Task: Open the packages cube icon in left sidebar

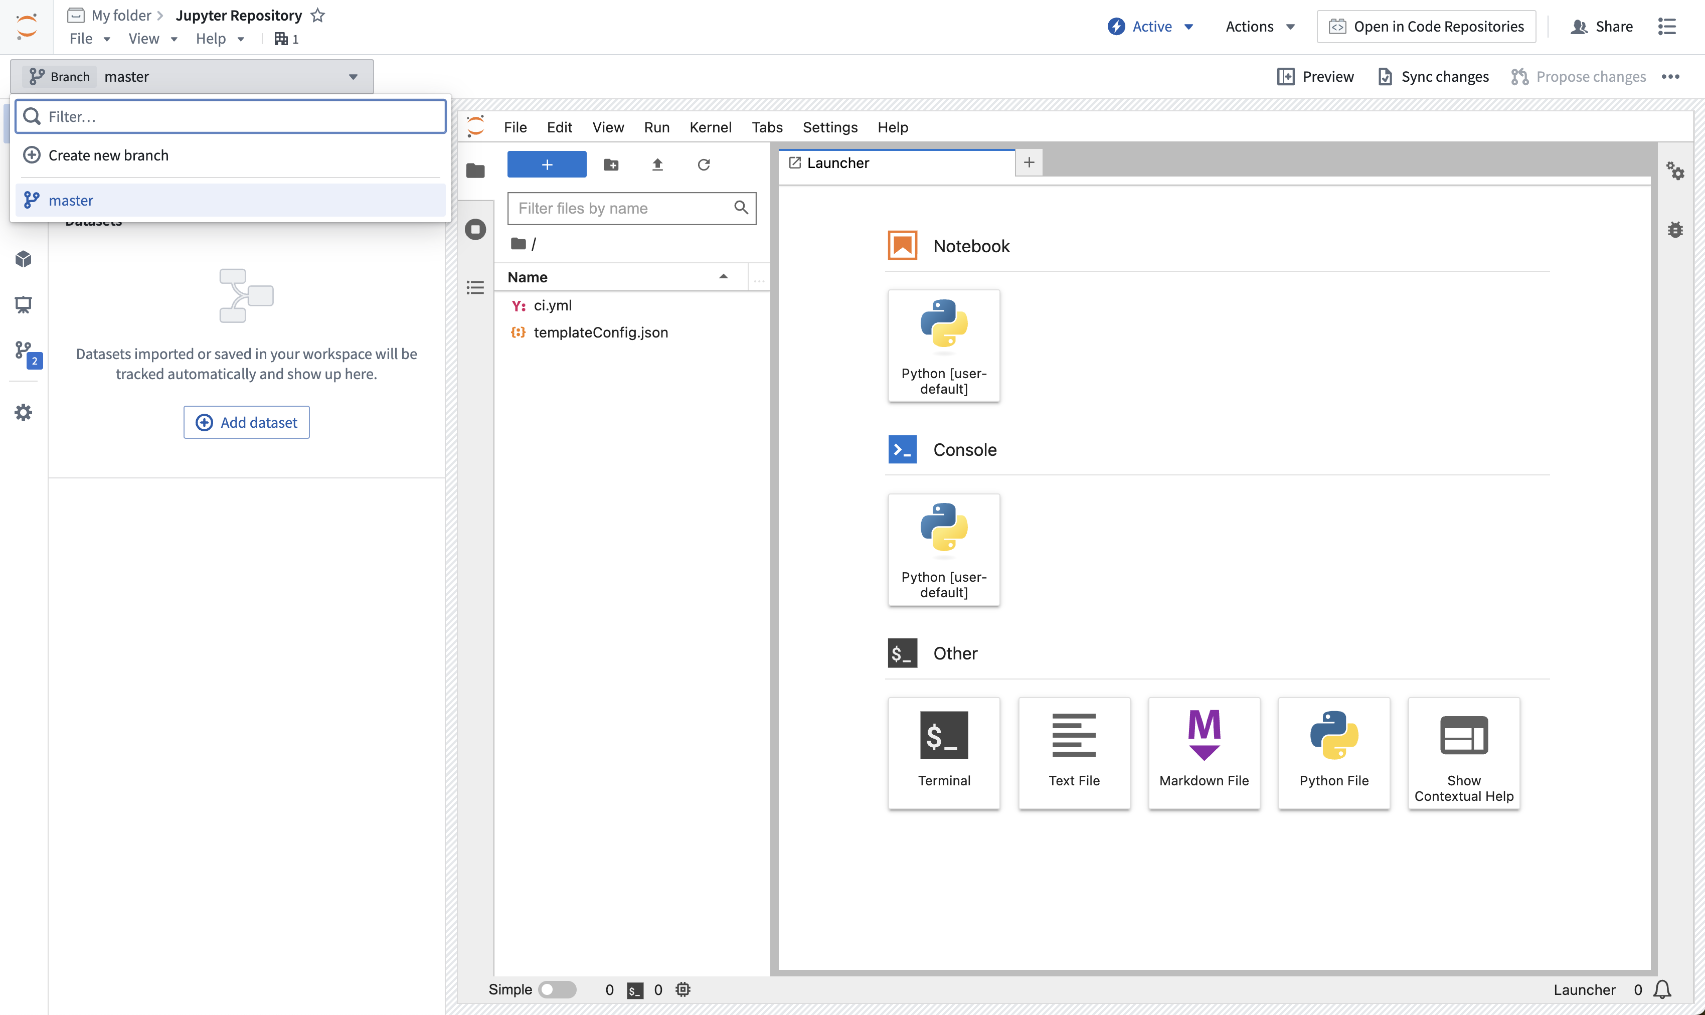Action: click(x=23, y=259)
